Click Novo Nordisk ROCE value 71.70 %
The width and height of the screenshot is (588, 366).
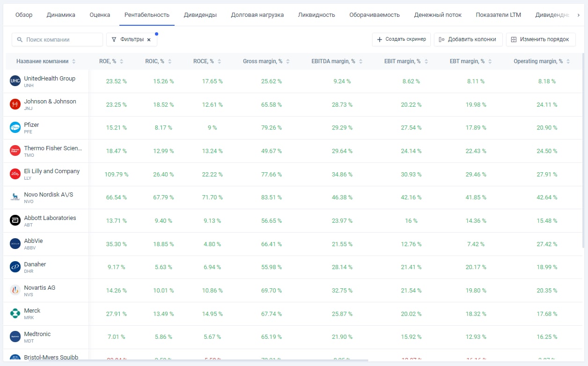point(213,198)
